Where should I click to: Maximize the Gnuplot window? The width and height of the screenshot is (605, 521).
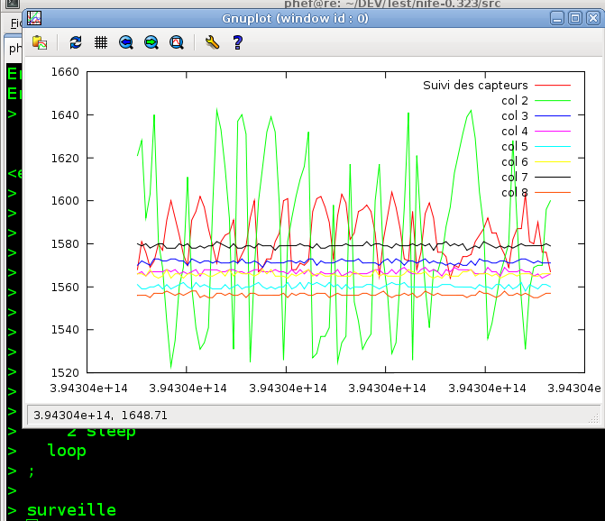[x=574, y=17]
